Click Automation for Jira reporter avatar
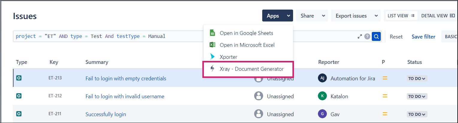458x123 pixels. 322,78
